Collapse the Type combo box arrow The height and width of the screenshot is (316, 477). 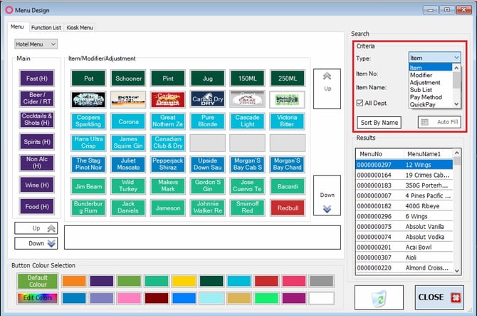point(456,58)
